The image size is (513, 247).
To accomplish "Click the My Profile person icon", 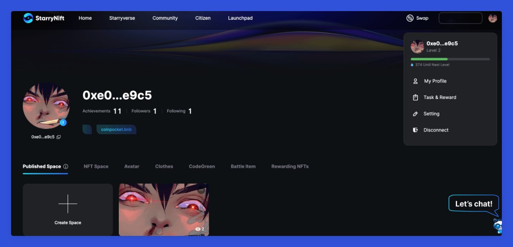I will pyautogui.click(x=415, y=81).
